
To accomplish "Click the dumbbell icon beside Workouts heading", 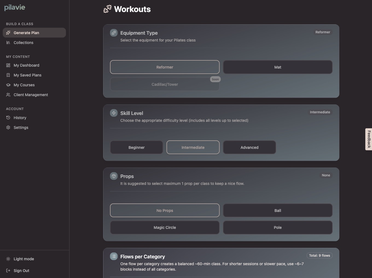I will (107, 9).
